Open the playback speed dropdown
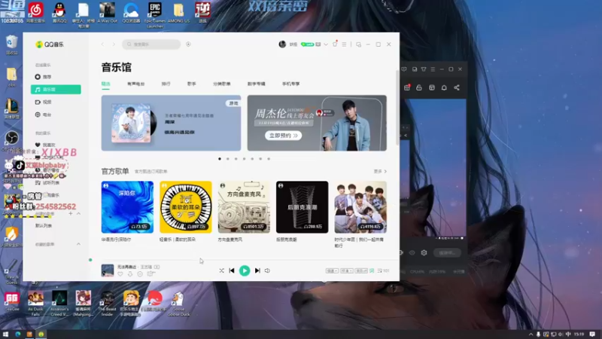Viewport: 602px width, 339px height. [x=332, y=271]
